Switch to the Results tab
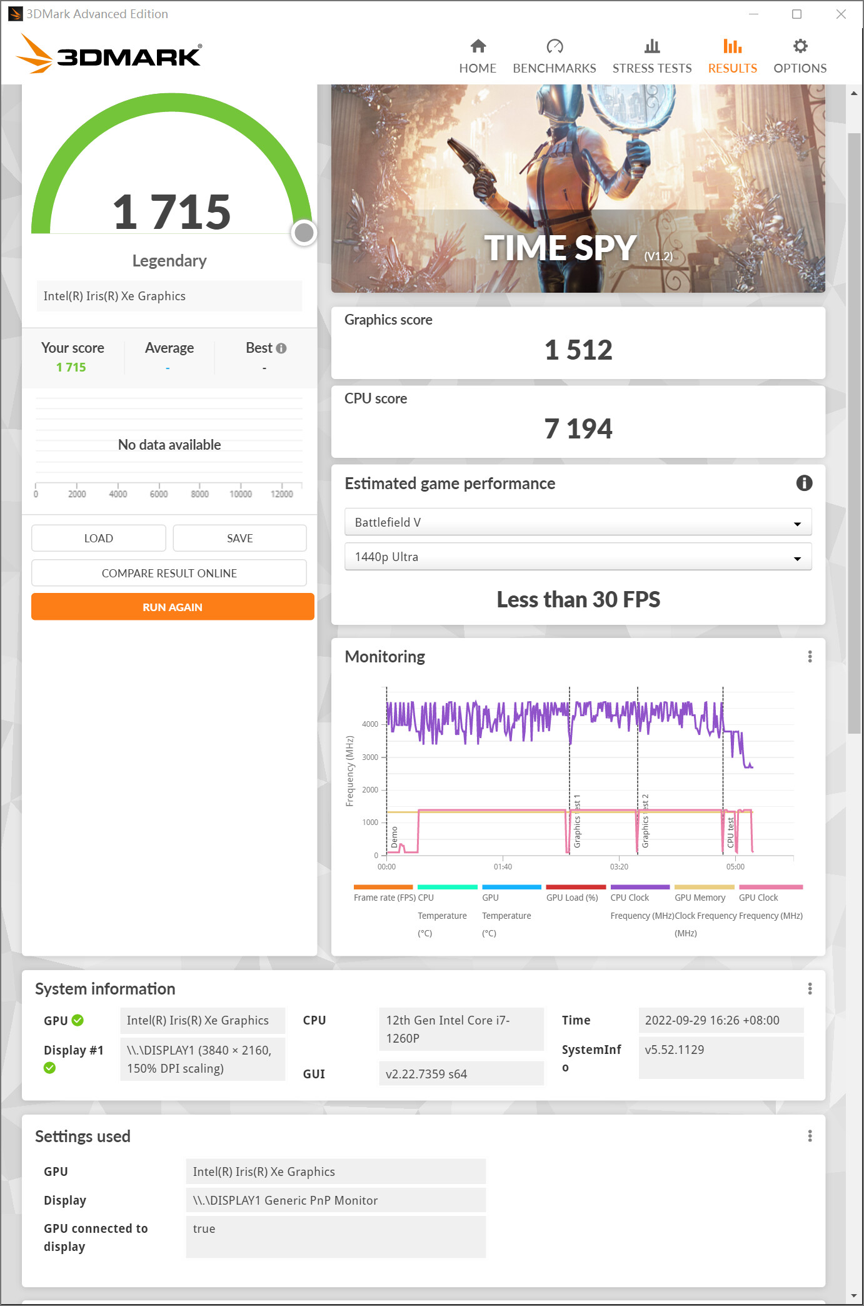Image resolution: width=864 pixels, height=1306 pixels. point(732,56)
